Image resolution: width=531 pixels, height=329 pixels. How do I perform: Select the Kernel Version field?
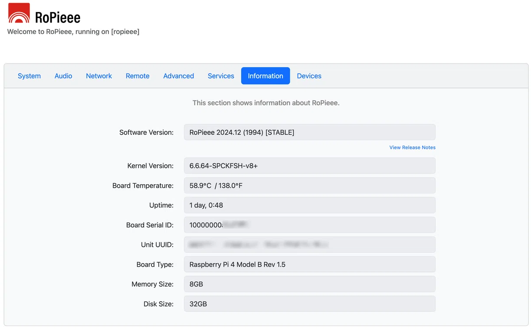point(310,166)
